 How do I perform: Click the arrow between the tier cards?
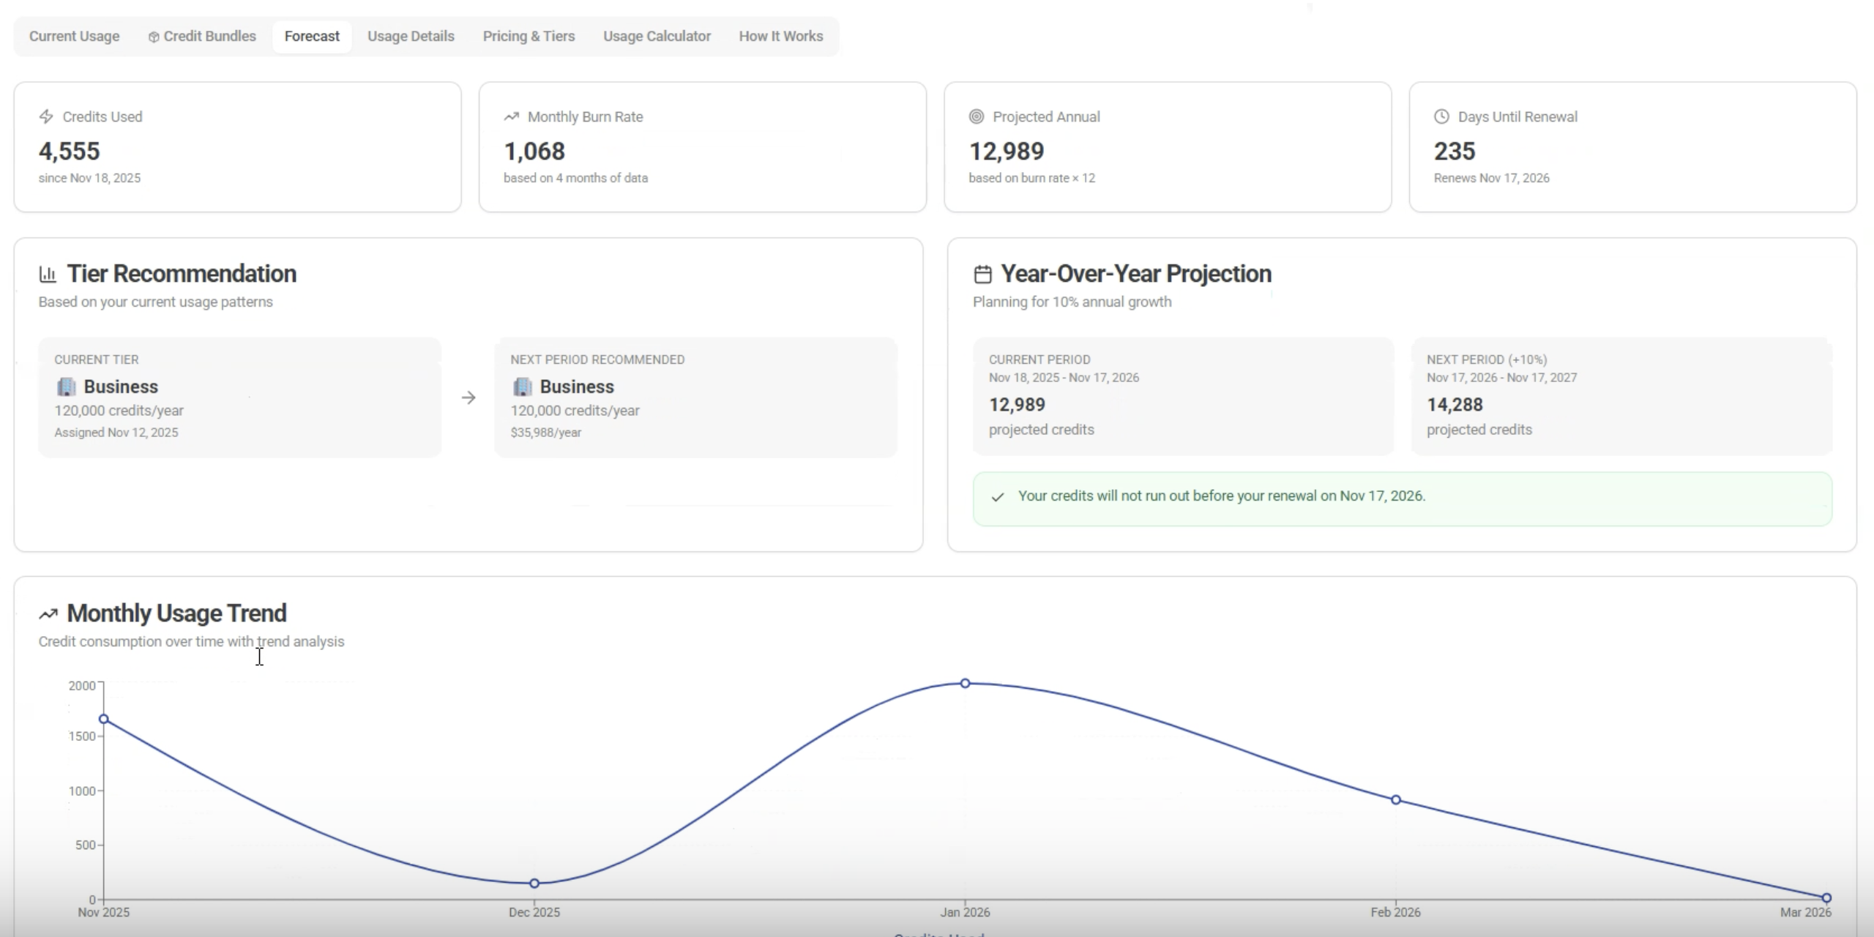point(468,397)
